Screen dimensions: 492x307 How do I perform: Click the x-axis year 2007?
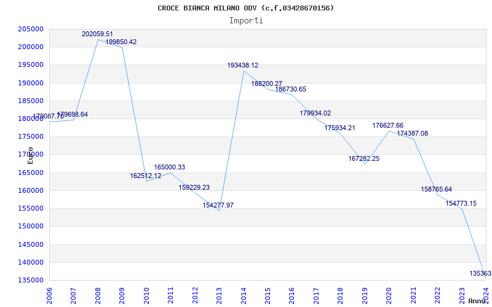(73, 296)
